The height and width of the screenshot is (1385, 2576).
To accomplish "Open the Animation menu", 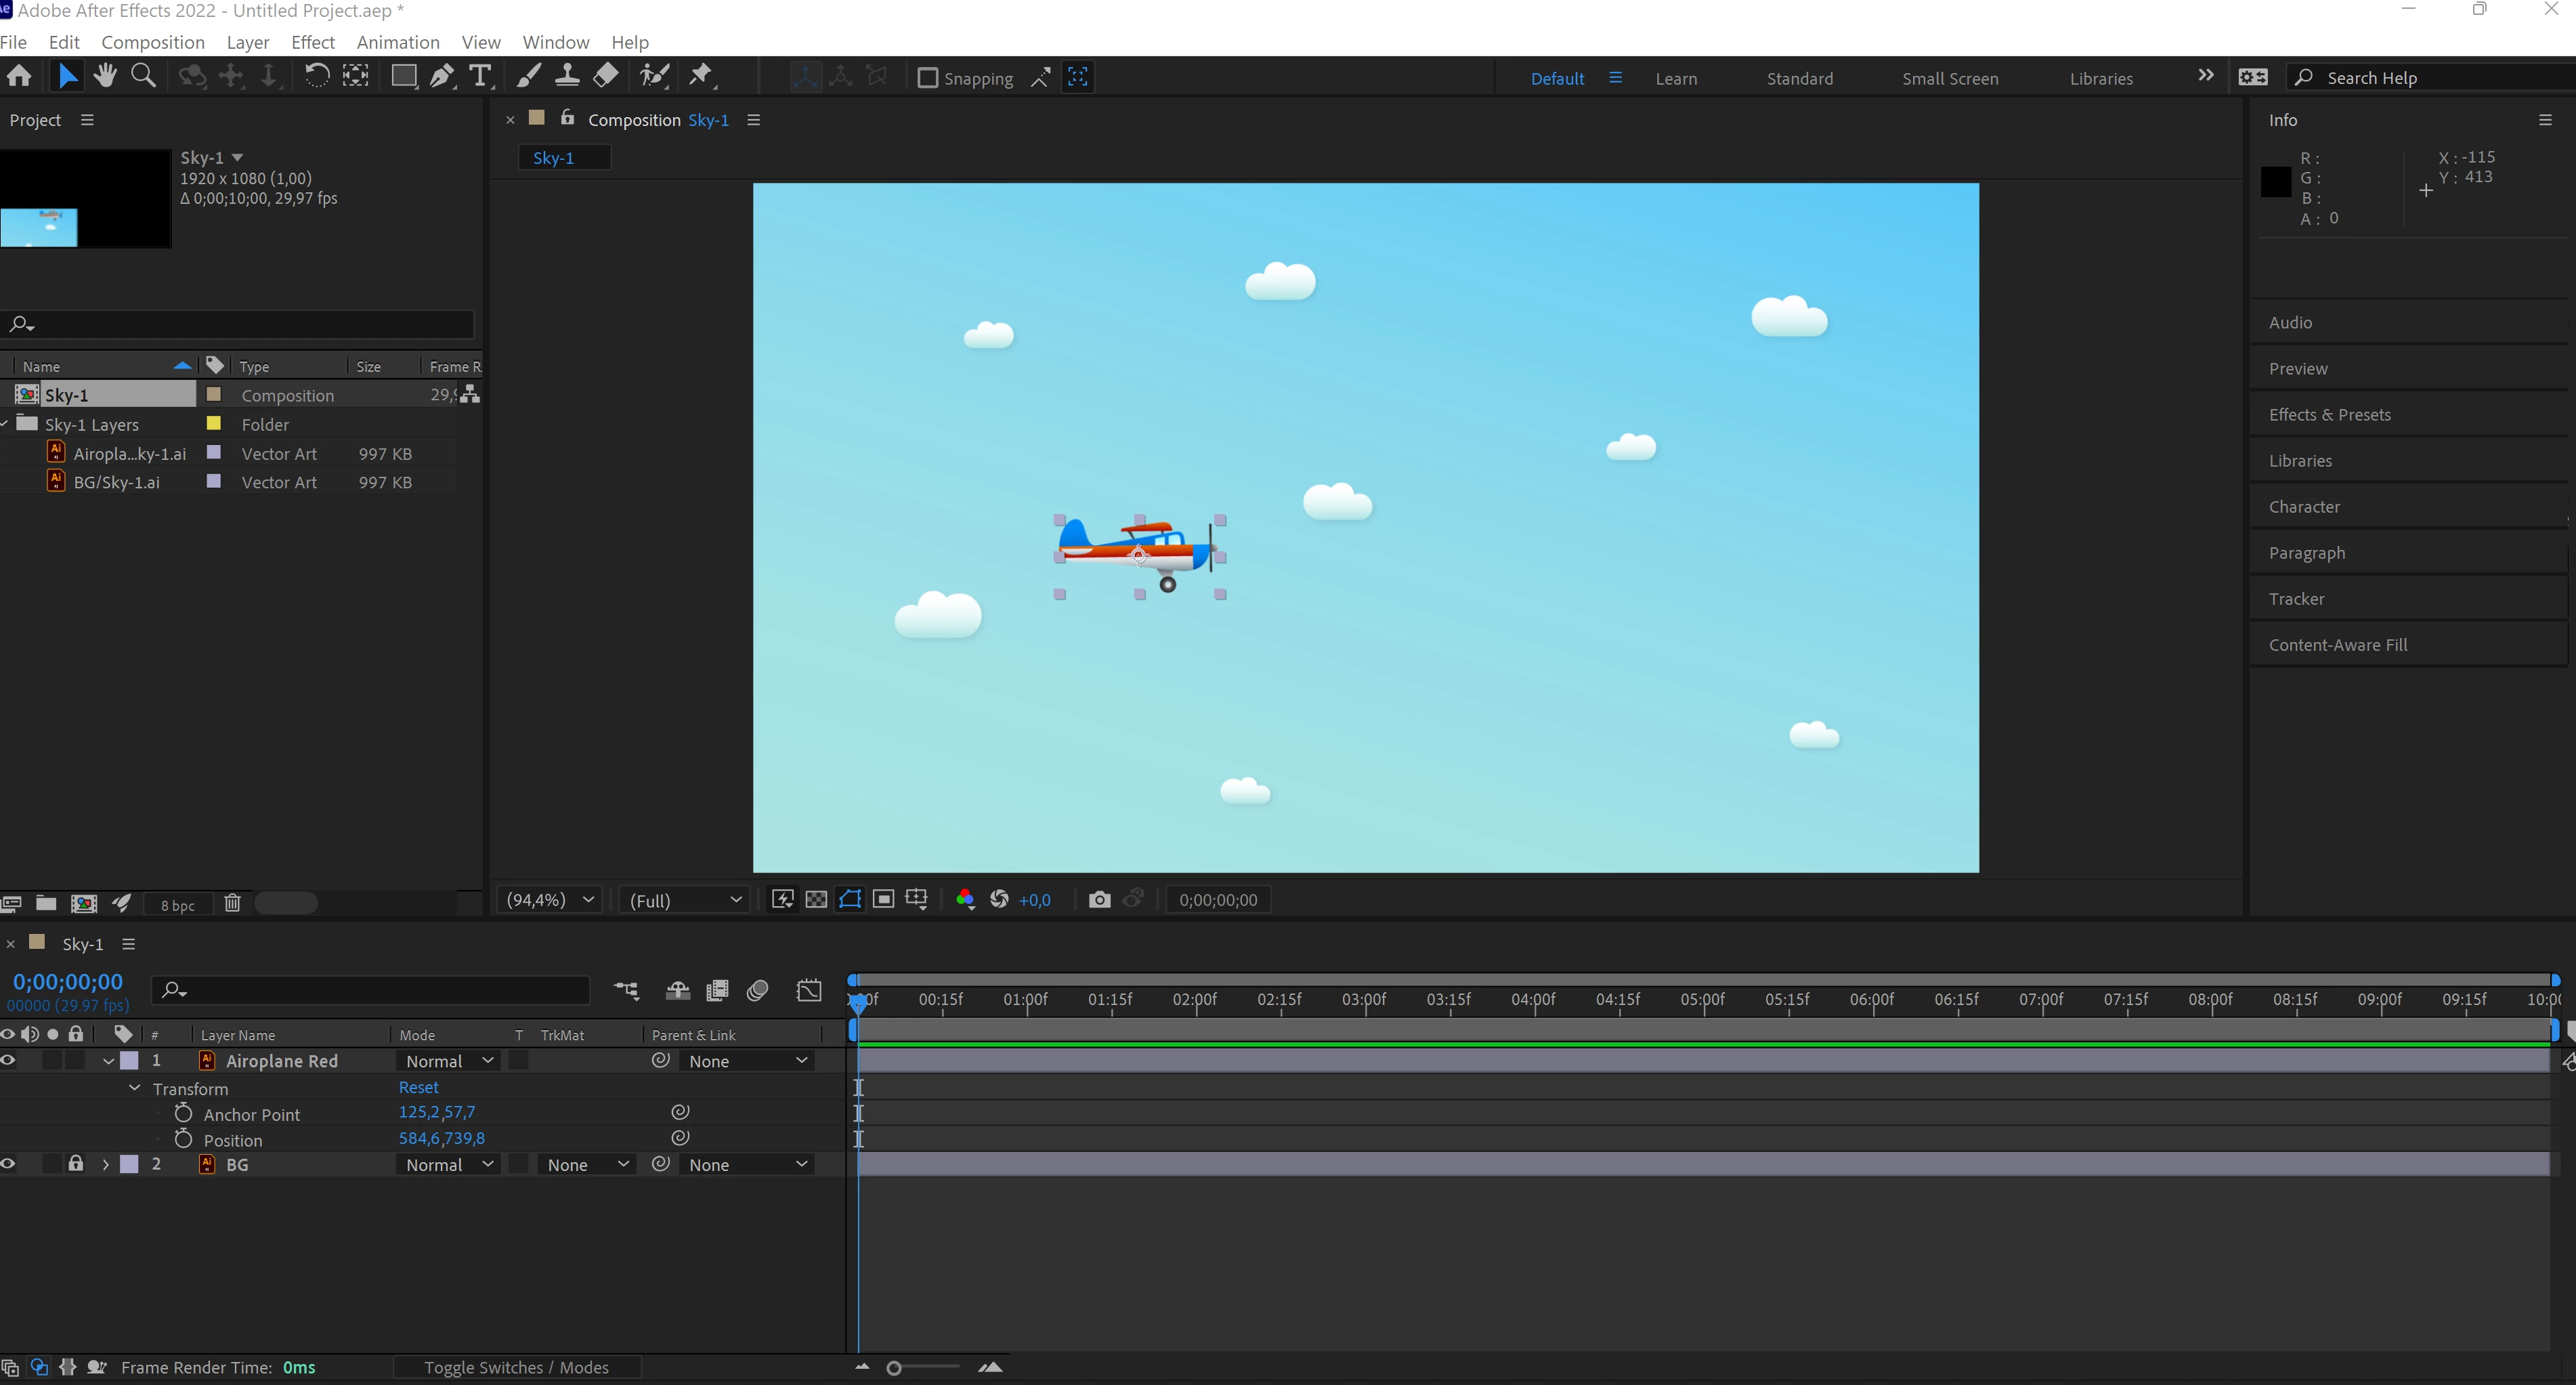I will pos(397,42).
